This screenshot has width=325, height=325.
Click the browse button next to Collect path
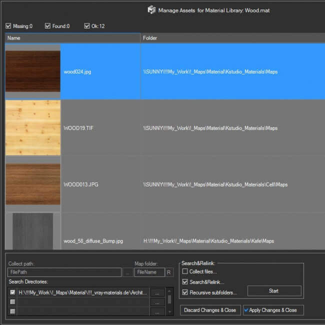click(x=127, y=272)
